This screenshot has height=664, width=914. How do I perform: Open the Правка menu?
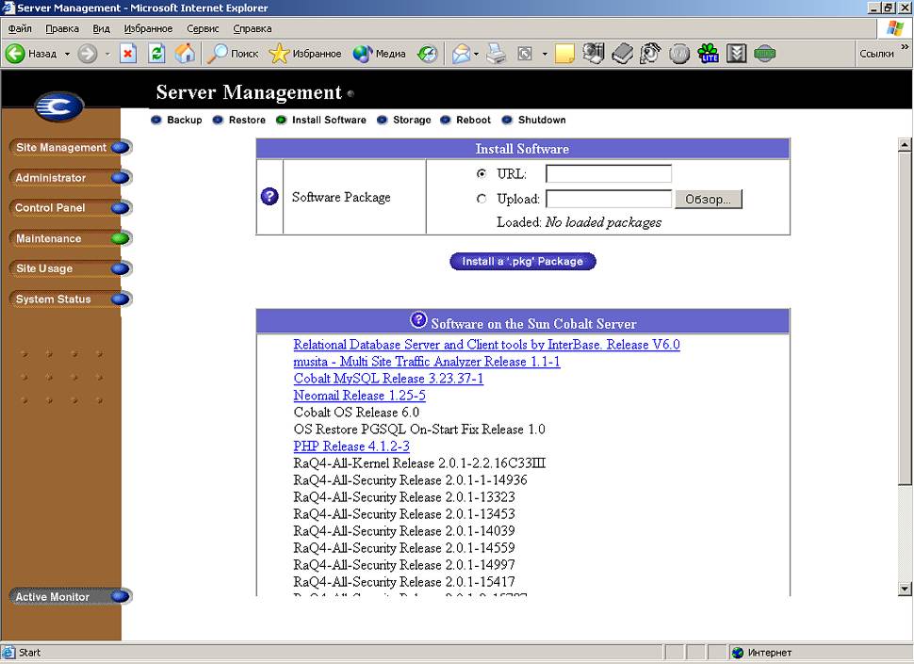coord(62,28)
